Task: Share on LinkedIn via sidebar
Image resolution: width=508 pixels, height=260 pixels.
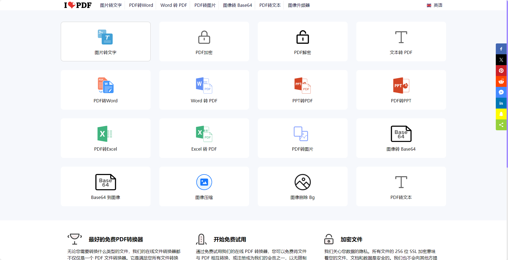Action: click(501, 103)
